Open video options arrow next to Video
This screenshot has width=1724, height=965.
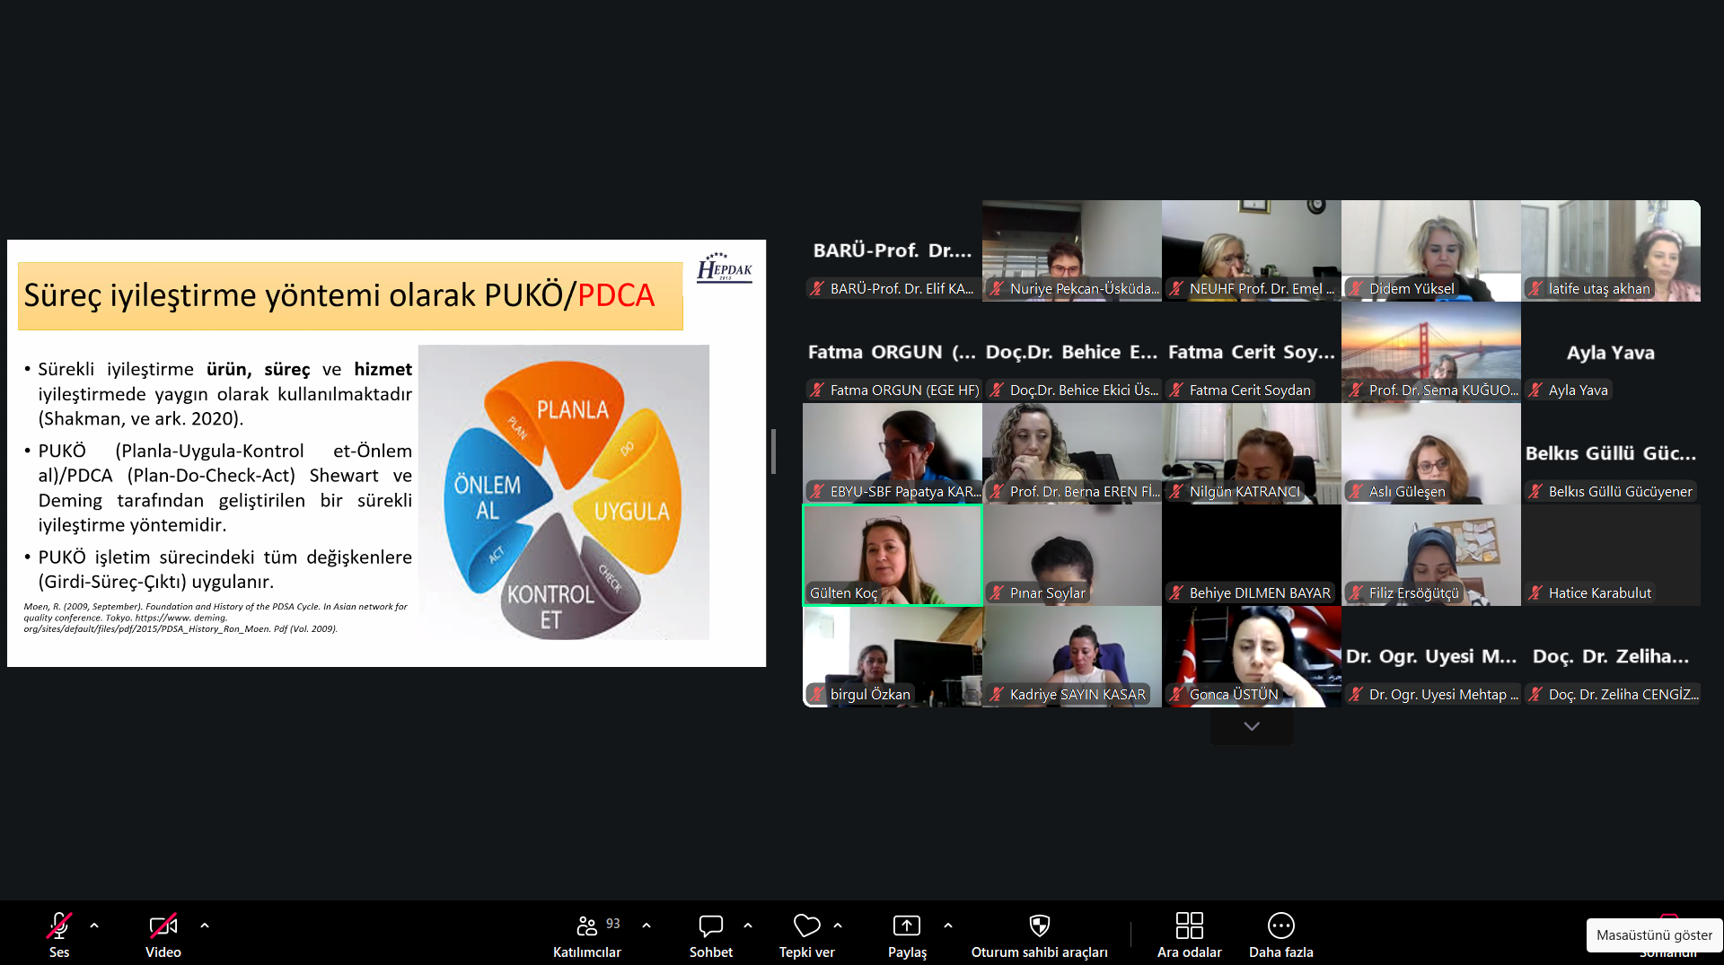click(205, 925)
